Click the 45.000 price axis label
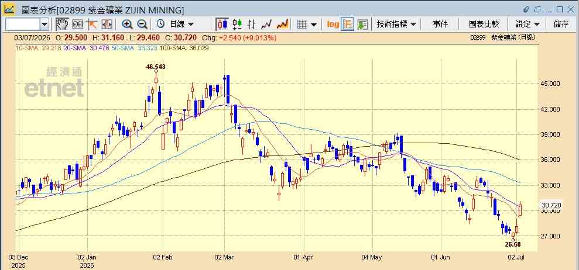The image size is (579, 270). 550,84
